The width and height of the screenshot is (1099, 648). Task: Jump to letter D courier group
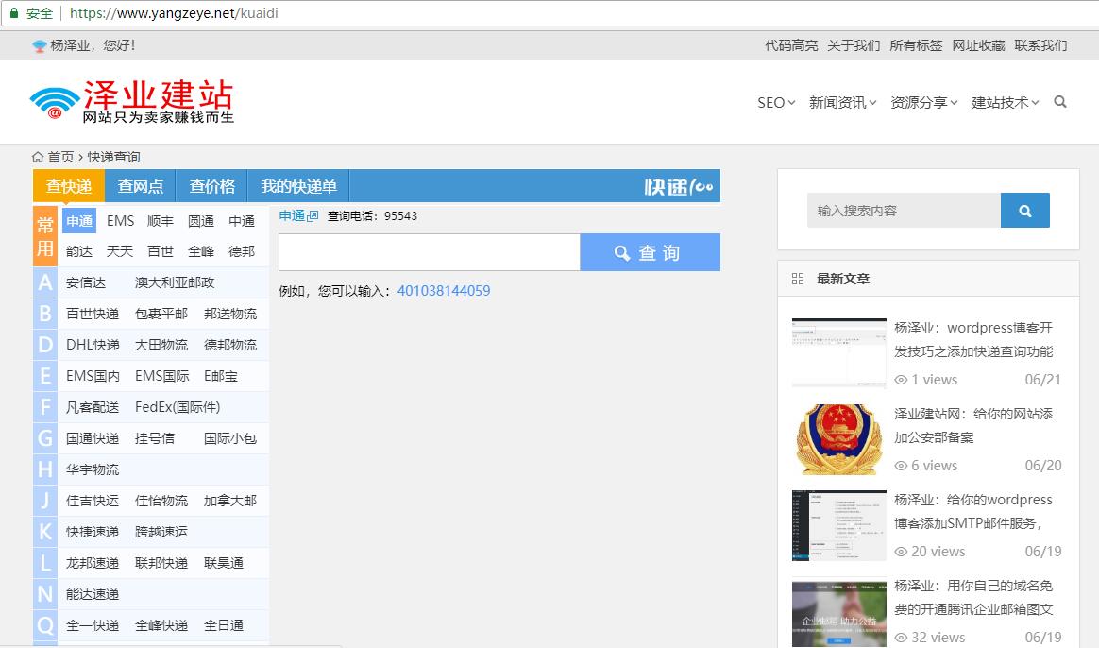45,345
